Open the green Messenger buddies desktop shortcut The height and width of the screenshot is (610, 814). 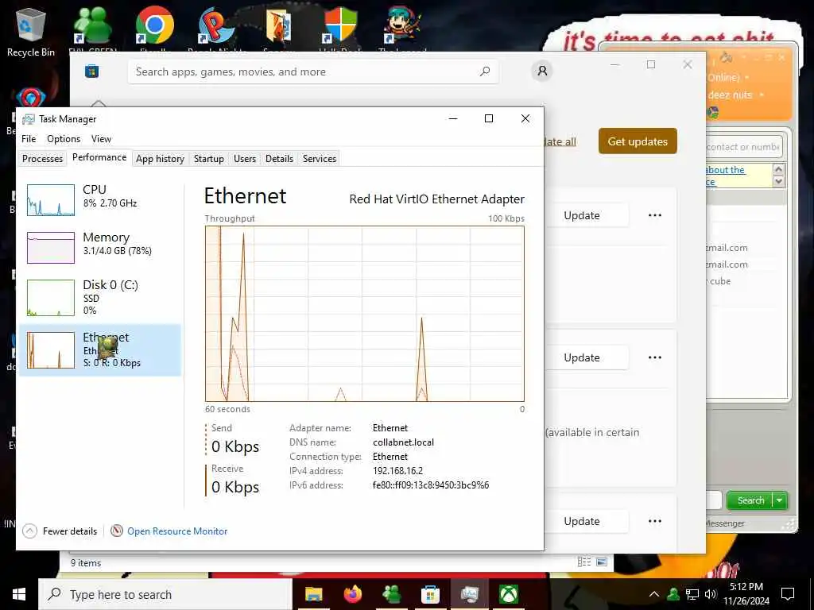(x=93, y=25)
